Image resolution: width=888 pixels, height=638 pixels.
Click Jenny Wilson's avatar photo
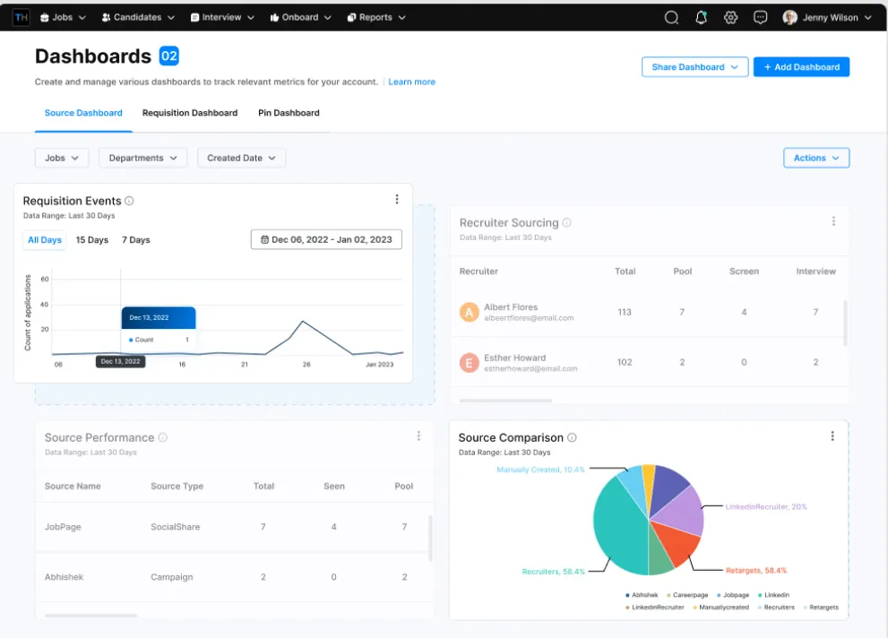790,18
